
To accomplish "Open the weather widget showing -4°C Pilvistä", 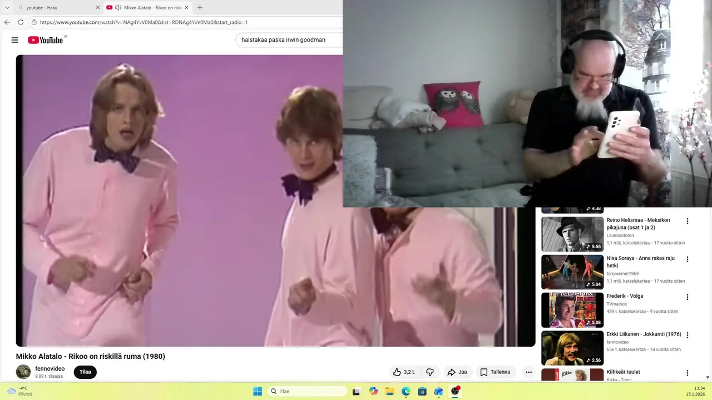I will [19, 391].
